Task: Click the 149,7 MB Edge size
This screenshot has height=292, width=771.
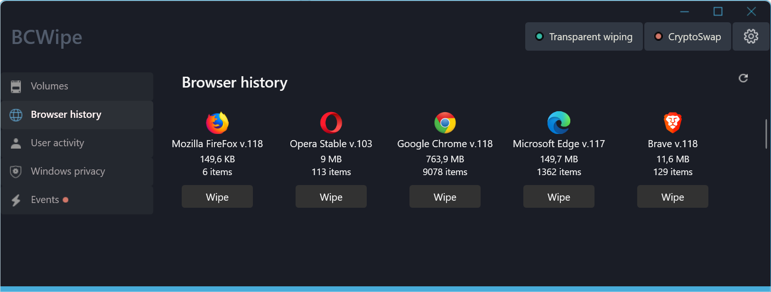Action: tap(559, 159)
